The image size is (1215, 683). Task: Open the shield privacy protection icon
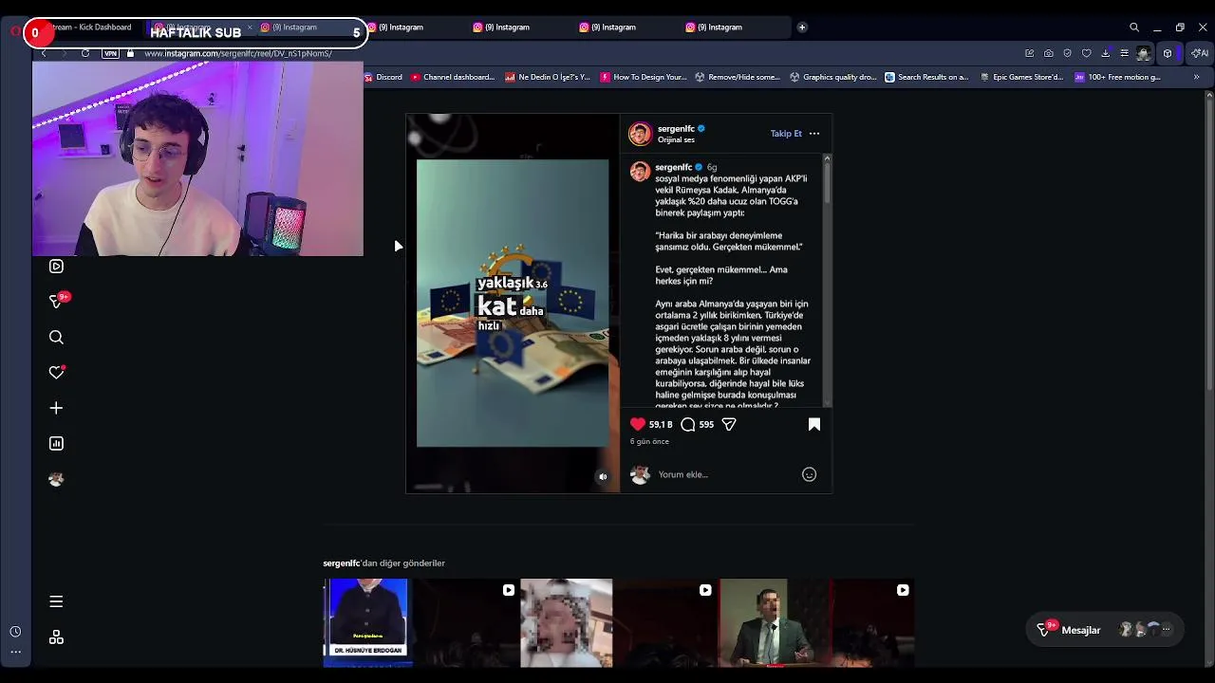pyautogui.click(x=1068, y=53)
